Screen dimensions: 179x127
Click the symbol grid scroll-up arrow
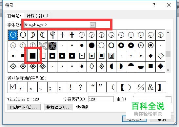(x=168, y=33)
